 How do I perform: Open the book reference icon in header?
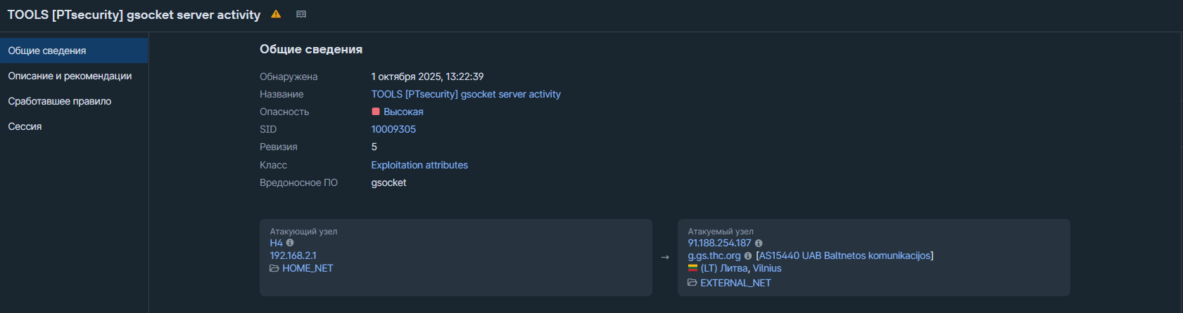click(x=301, y=14)
